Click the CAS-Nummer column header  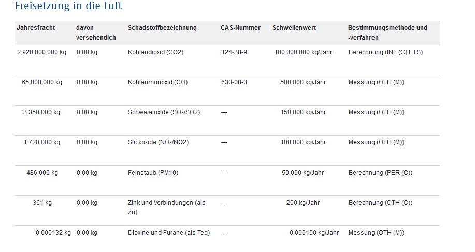tap(240, 28)
